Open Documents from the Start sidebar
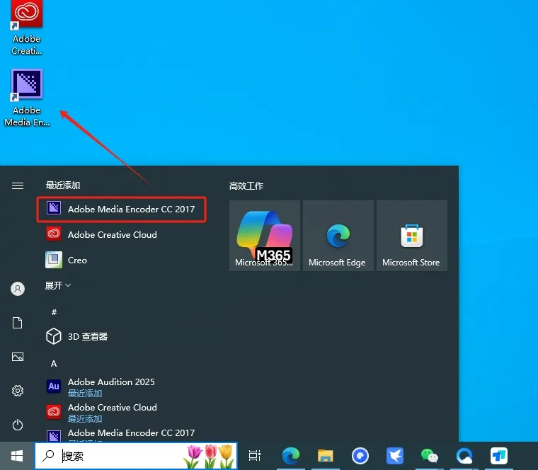The height and width of the screenshot is (470, 538). 18,323
